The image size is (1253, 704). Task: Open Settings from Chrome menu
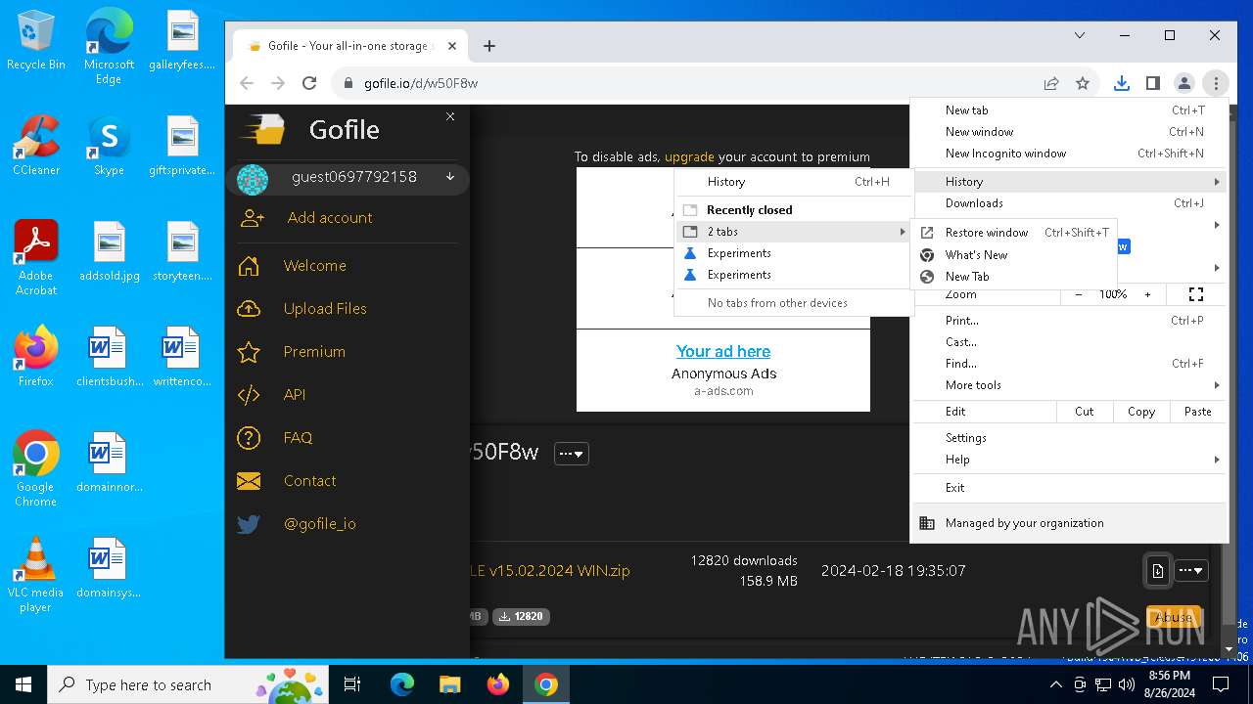1069,438
